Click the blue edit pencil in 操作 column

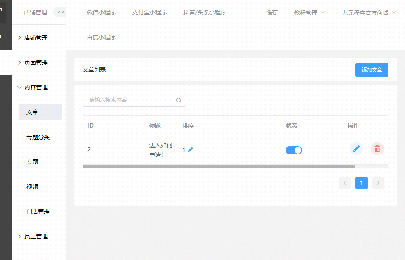[356, 149]
